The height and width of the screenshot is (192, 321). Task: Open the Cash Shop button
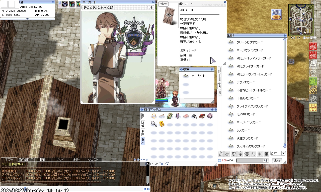point(276,14)
